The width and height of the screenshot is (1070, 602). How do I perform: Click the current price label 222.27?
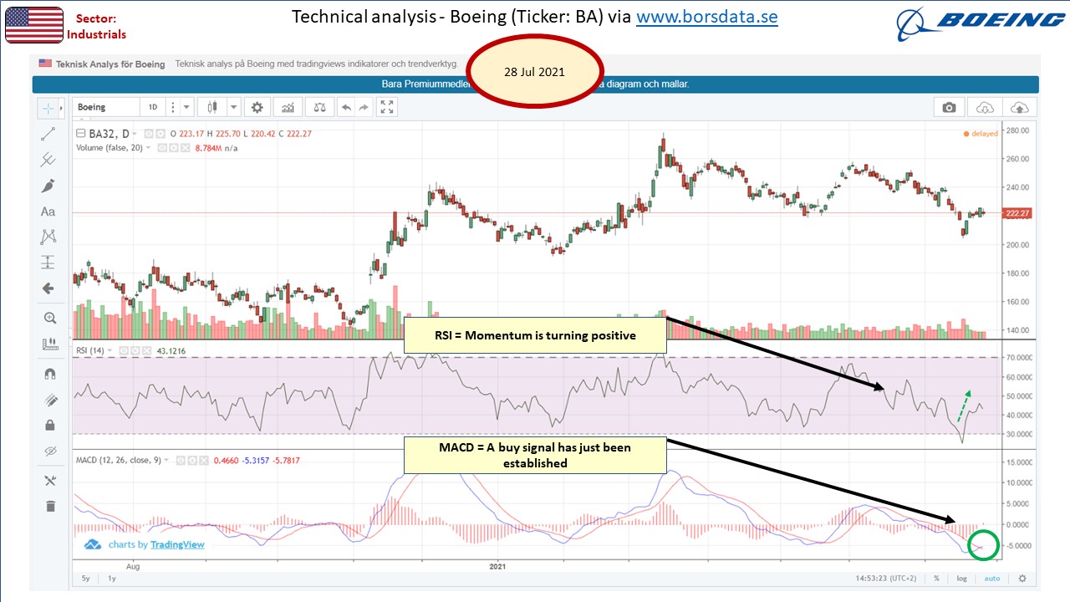(1018, 213)
